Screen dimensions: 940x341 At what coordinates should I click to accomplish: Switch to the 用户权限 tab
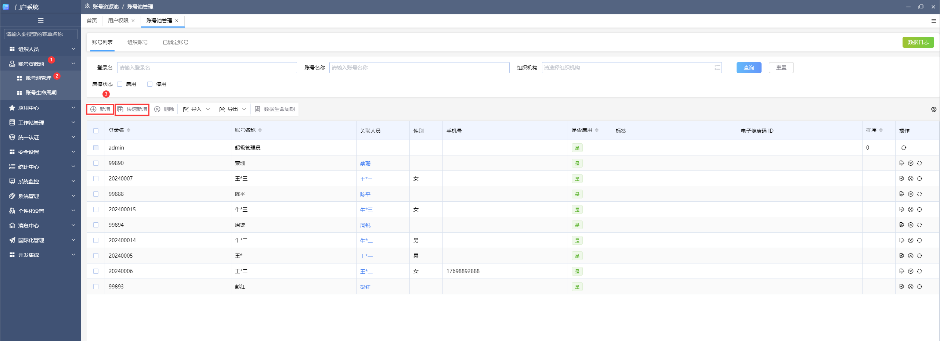coord(118,21)
